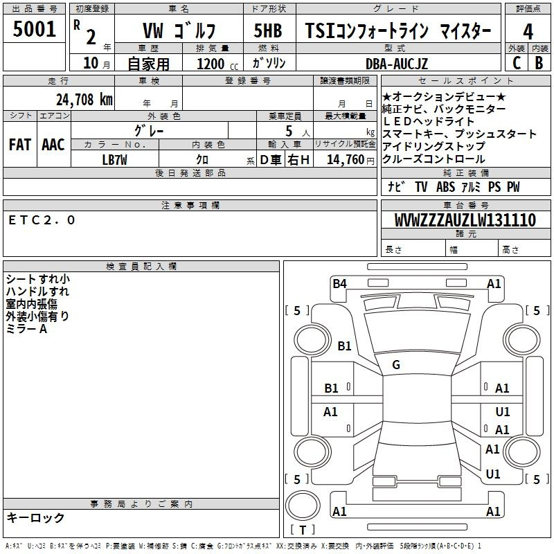Click the 検査員記入欄 header

click(141, 267)
